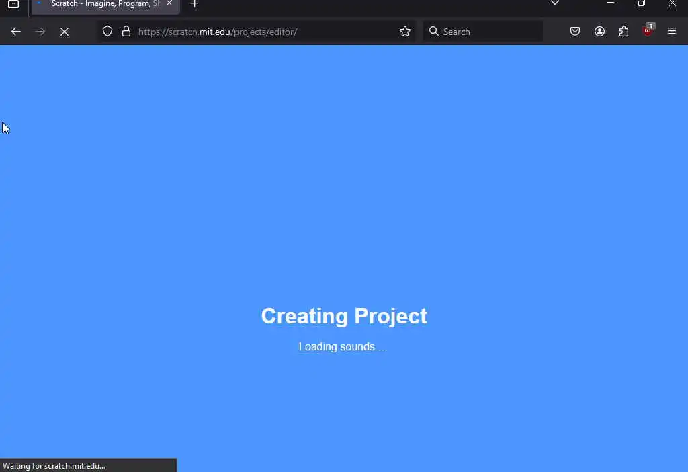Stop loading the page
Screen dimensions: 688x472
click(x=64, y=32)
